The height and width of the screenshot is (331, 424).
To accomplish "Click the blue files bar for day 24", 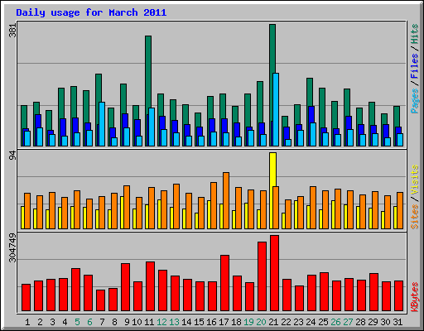I will [311, 114].
